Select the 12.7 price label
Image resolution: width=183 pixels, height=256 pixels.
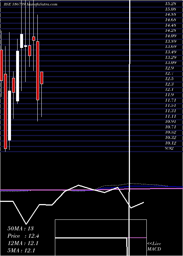point(169,73)
